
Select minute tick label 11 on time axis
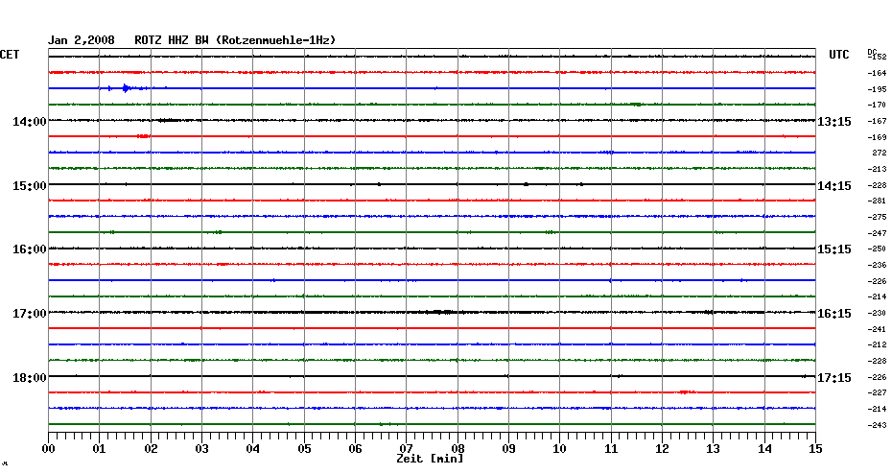[611, 449]
